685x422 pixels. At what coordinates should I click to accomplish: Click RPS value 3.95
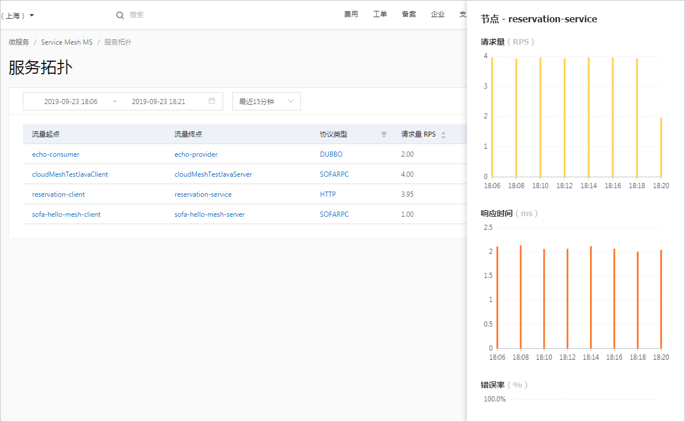[407, 194]
